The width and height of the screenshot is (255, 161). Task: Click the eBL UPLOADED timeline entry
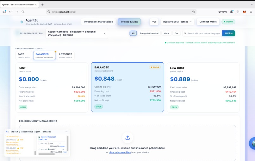tap(52, 145)
